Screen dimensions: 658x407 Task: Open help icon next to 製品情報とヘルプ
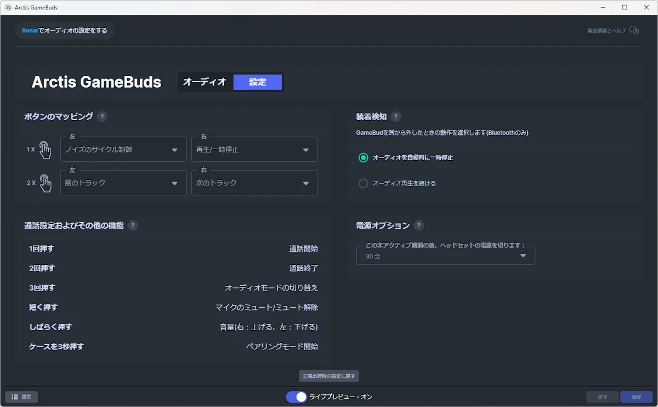point(634,30)
